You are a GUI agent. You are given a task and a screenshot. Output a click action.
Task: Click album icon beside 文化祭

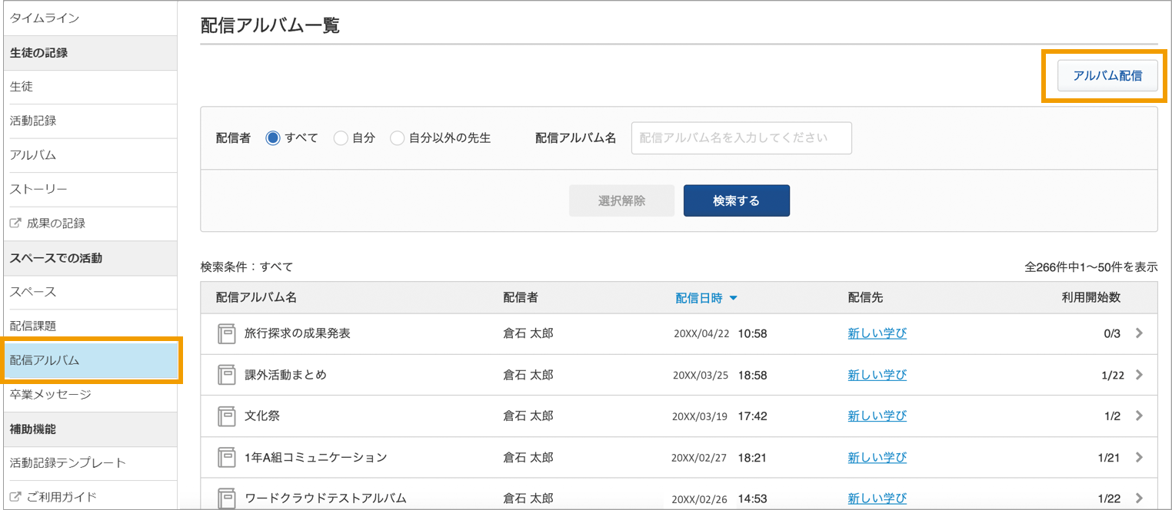226,416
